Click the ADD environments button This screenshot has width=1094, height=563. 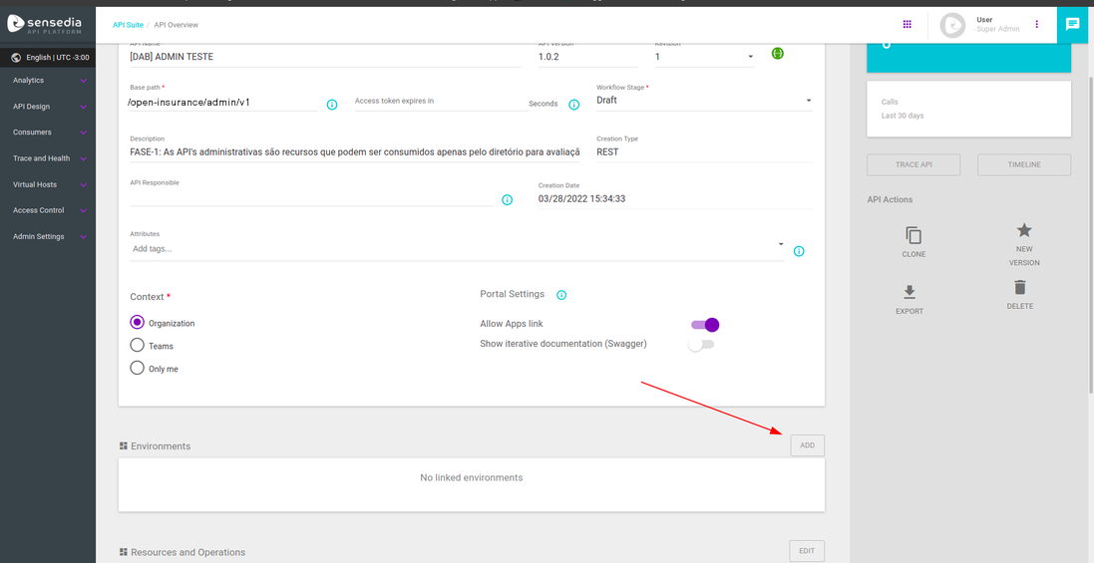807,445
